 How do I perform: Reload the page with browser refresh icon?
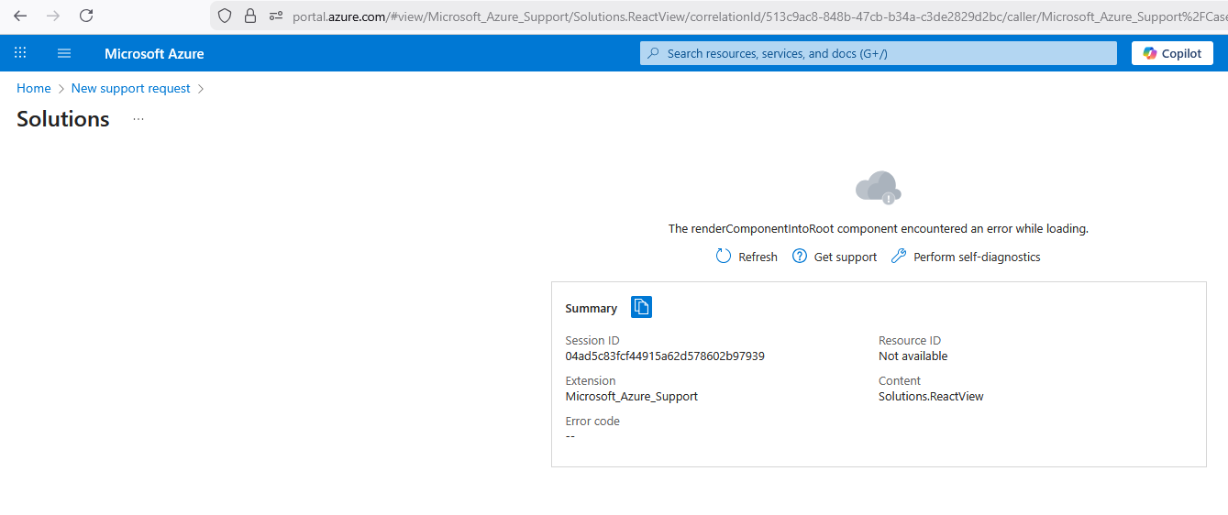(x=86, y=16)
